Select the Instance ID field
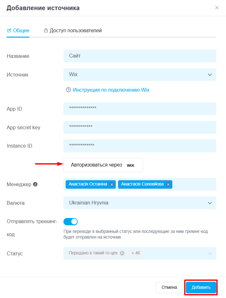 pos(140,146)
